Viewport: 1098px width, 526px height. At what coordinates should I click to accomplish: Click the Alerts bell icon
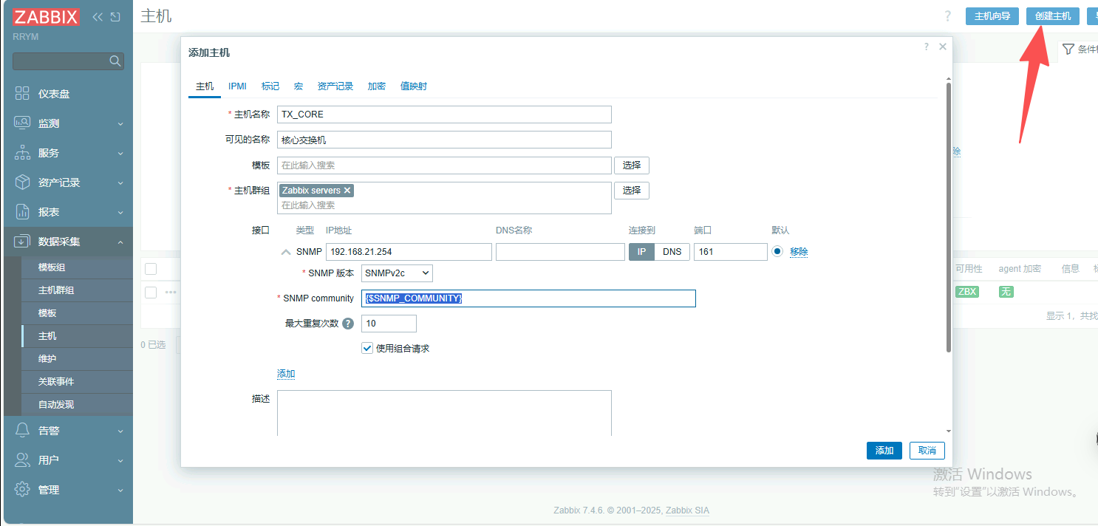click(22, 430)
